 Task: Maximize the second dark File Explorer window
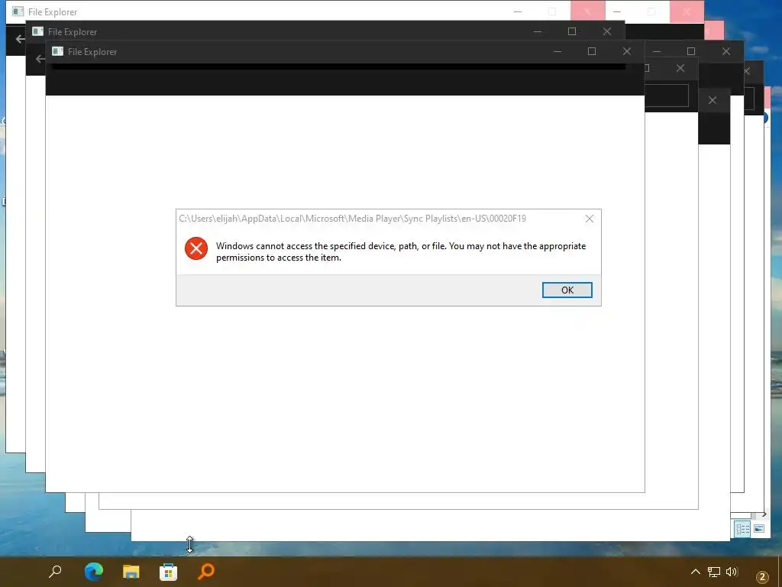[x=572, y=31]
